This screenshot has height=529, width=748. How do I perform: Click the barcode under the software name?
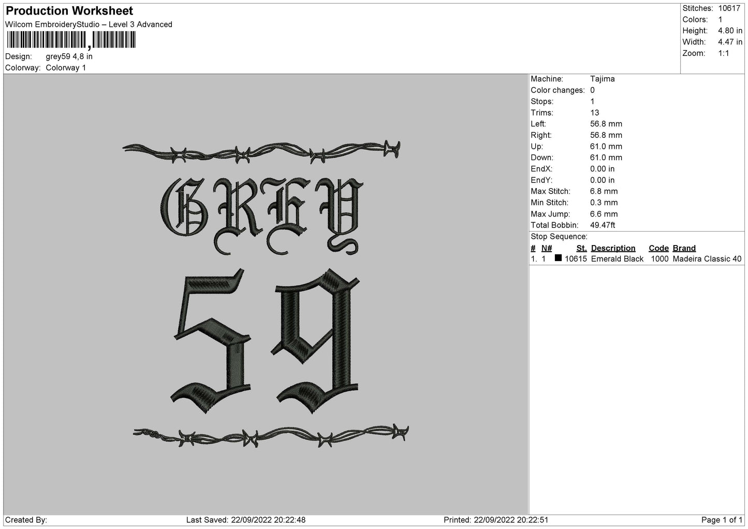click(x=71, y=40)
